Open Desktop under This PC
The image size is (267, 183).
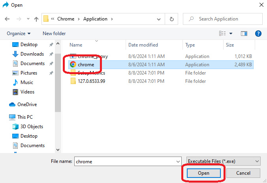coord(29,136)
